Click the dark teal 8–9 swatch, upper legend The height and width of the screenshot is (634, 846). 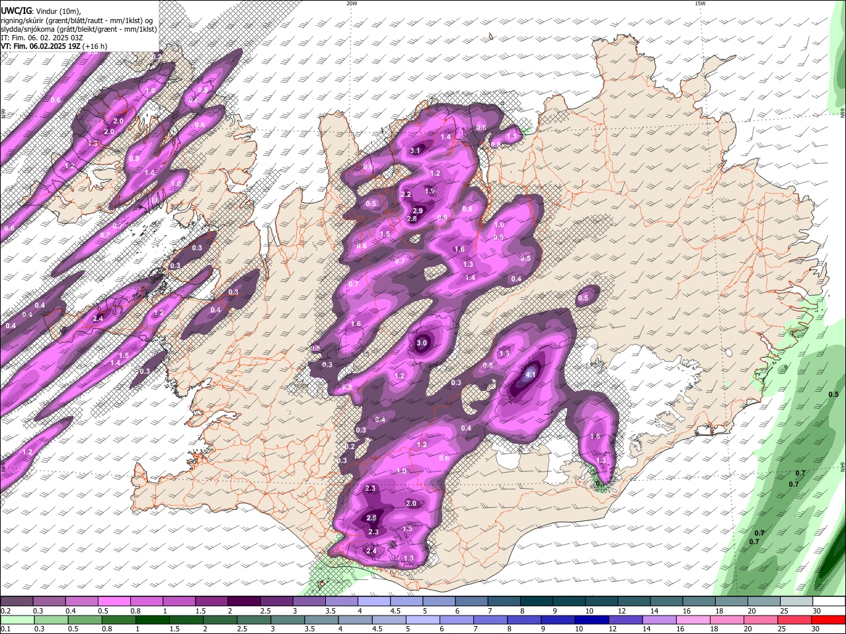tap(536, 602)
